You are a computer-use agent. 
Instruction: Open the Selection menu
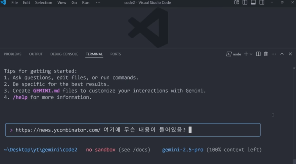[x=44, y=3]
